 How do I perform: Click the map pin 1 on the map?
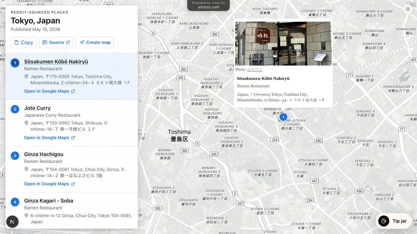point(283,117)
